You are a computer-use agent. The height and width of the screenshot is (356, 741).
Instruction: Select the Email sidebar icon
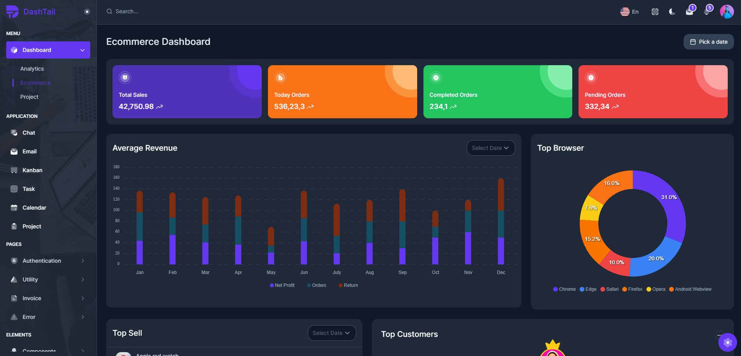[x=14, y=151]
